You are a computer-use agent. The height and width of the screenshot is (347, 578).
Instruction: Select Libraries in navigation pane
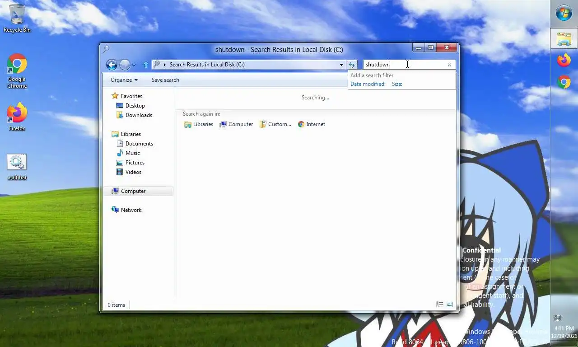pyautogui.click(x=126, y=134)
